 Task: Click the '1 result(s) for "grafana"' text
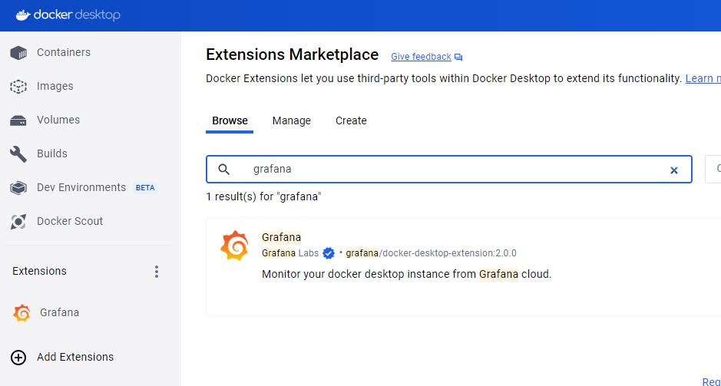coord(263,197)
